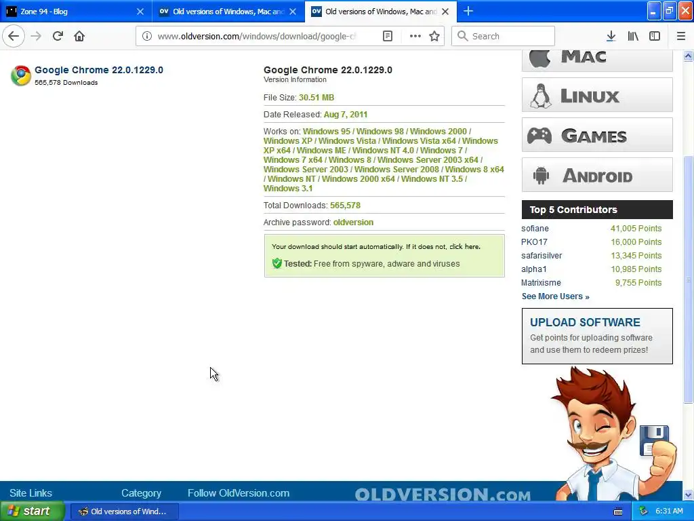Click the vertical scrollbar thumb

tap(688, 279)
